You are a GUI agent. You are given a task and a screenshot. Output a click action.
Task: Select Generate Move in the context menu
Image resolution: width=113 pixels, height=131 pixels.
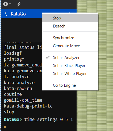coord(70,46)
